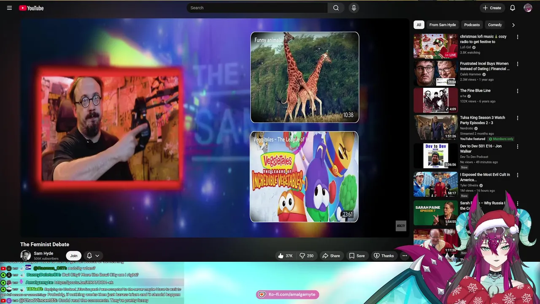The width and height of the screenshot is (540, 304).
Task: Open VeggieTales end-screen video
Action: coord(304,176)
